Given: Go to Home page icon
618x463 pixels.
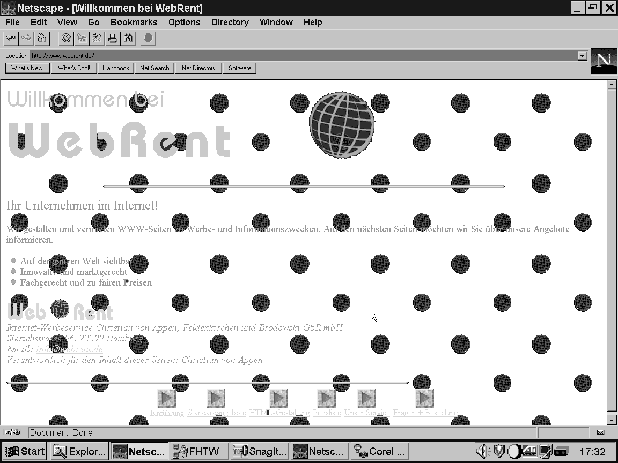Looking at the screenshot, I should click(x=41, y=38).
